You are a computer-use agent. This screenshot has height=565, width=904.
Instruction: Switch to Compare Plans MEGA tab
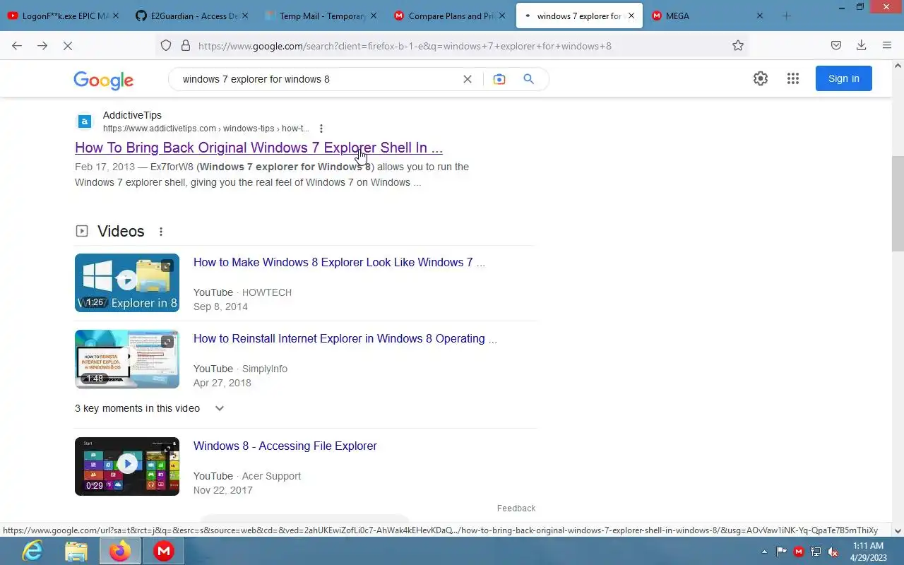(451, 16)
